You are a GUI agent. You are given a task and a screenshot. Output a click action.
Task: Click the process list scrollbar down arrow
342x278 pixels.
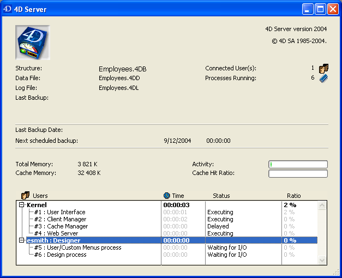click(322, 261)
